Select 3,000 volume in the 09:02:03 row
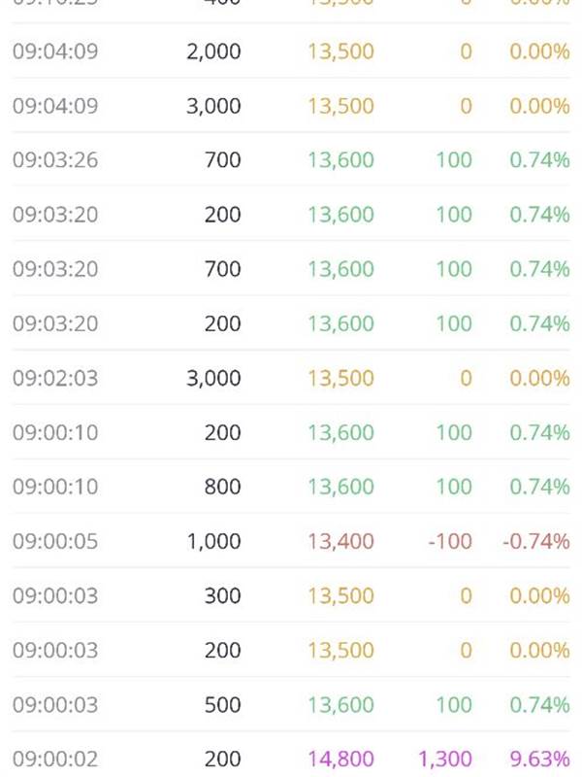The image size is (582, 777). [213, 378]
